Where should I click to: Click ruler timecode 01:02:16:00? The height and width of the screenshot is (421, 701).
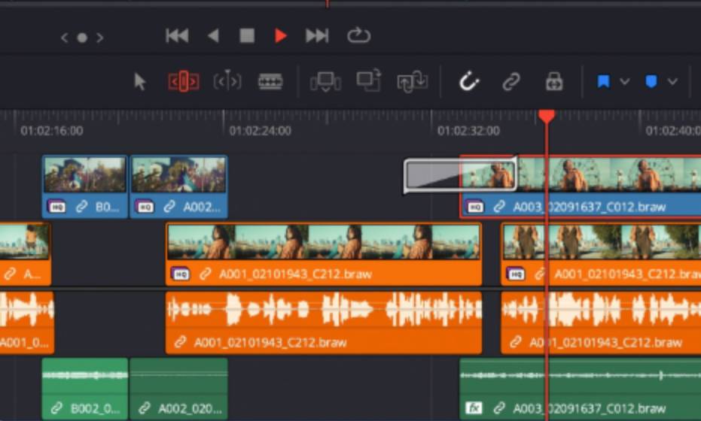click(x=52, y=131)
